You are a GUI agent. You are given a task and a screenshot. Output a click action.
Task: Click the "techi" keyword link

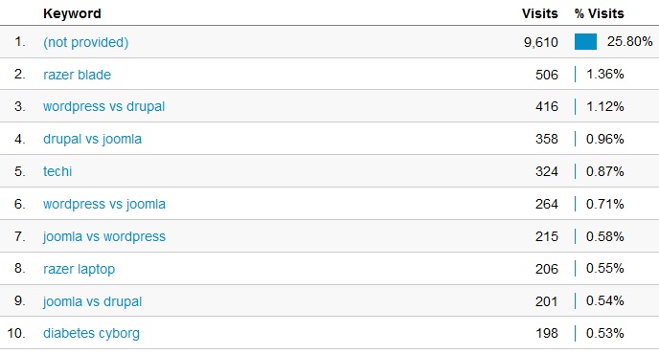pos(57,171)
